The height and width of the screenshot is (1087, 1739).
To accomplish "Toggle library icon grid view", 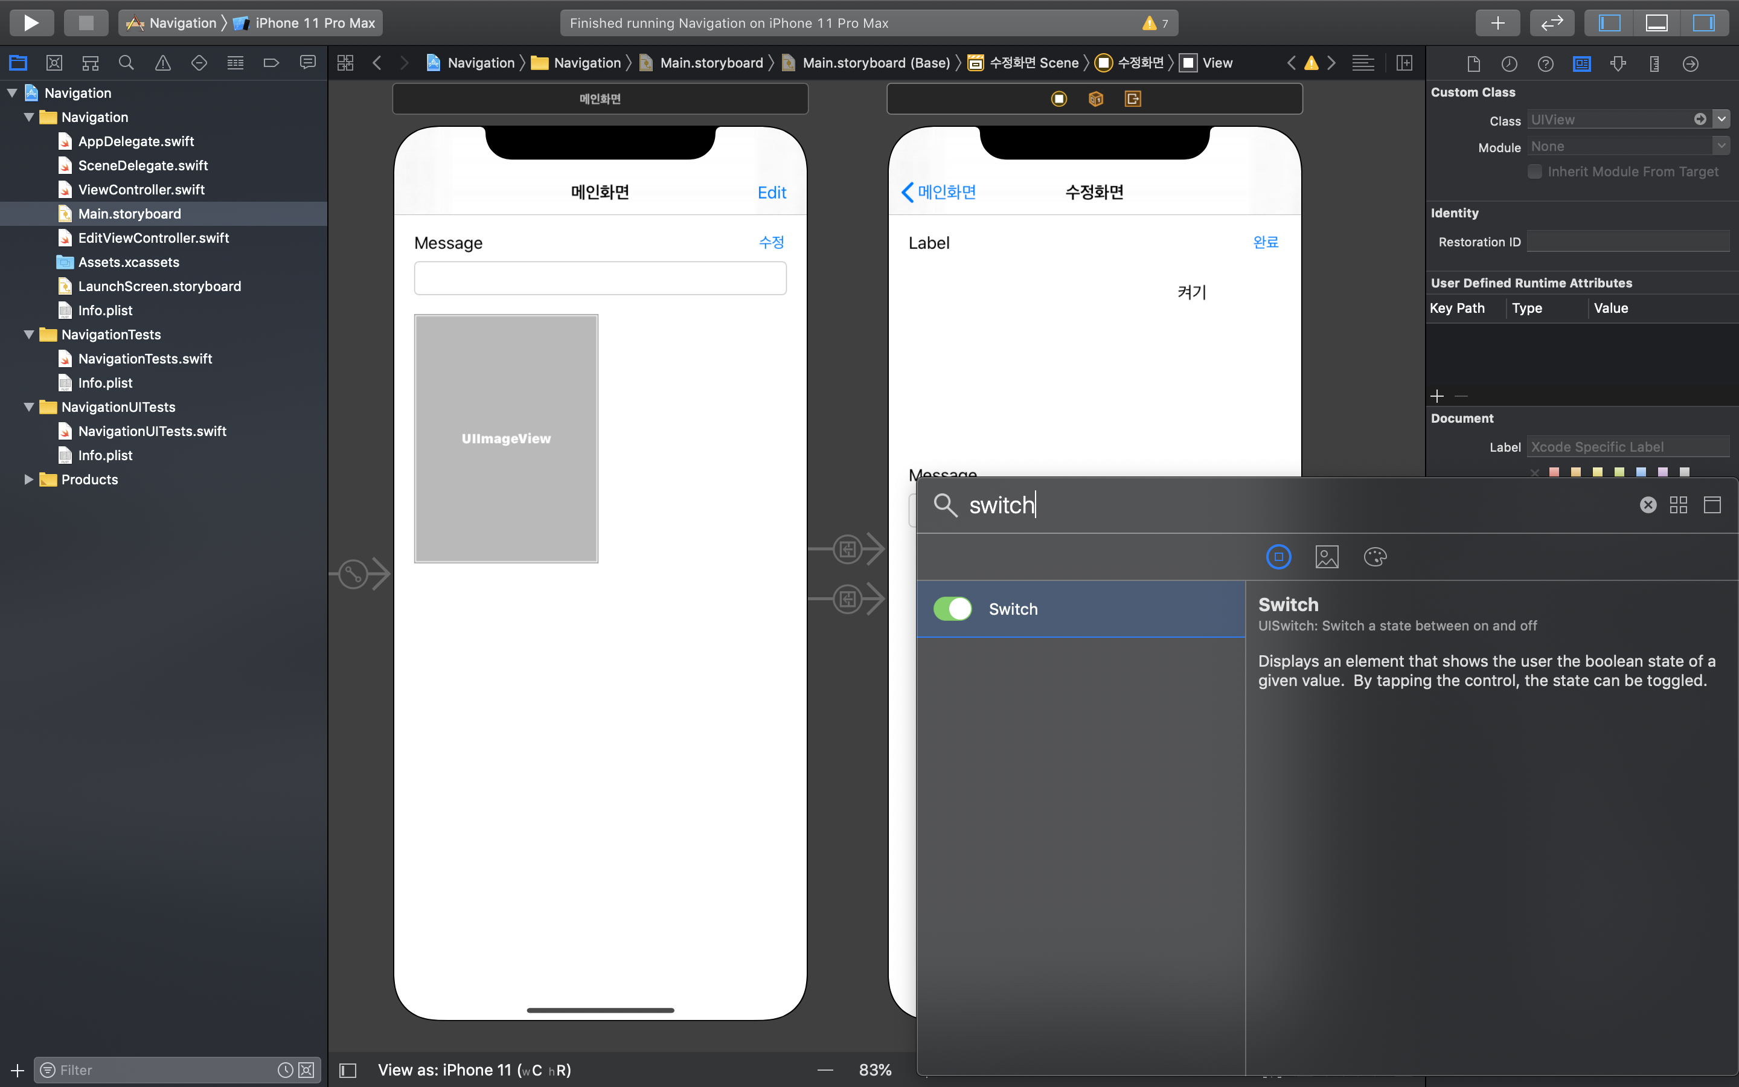I will (x=1678, y=505).
